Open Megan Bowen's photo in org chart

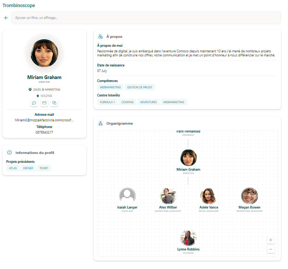250,196
